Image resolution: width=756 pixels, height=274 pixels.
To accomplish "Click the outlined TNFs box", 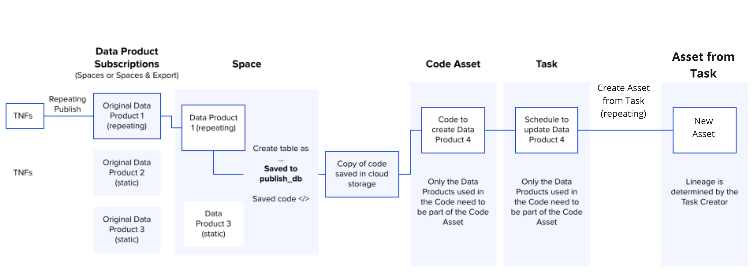I will 25,116.
